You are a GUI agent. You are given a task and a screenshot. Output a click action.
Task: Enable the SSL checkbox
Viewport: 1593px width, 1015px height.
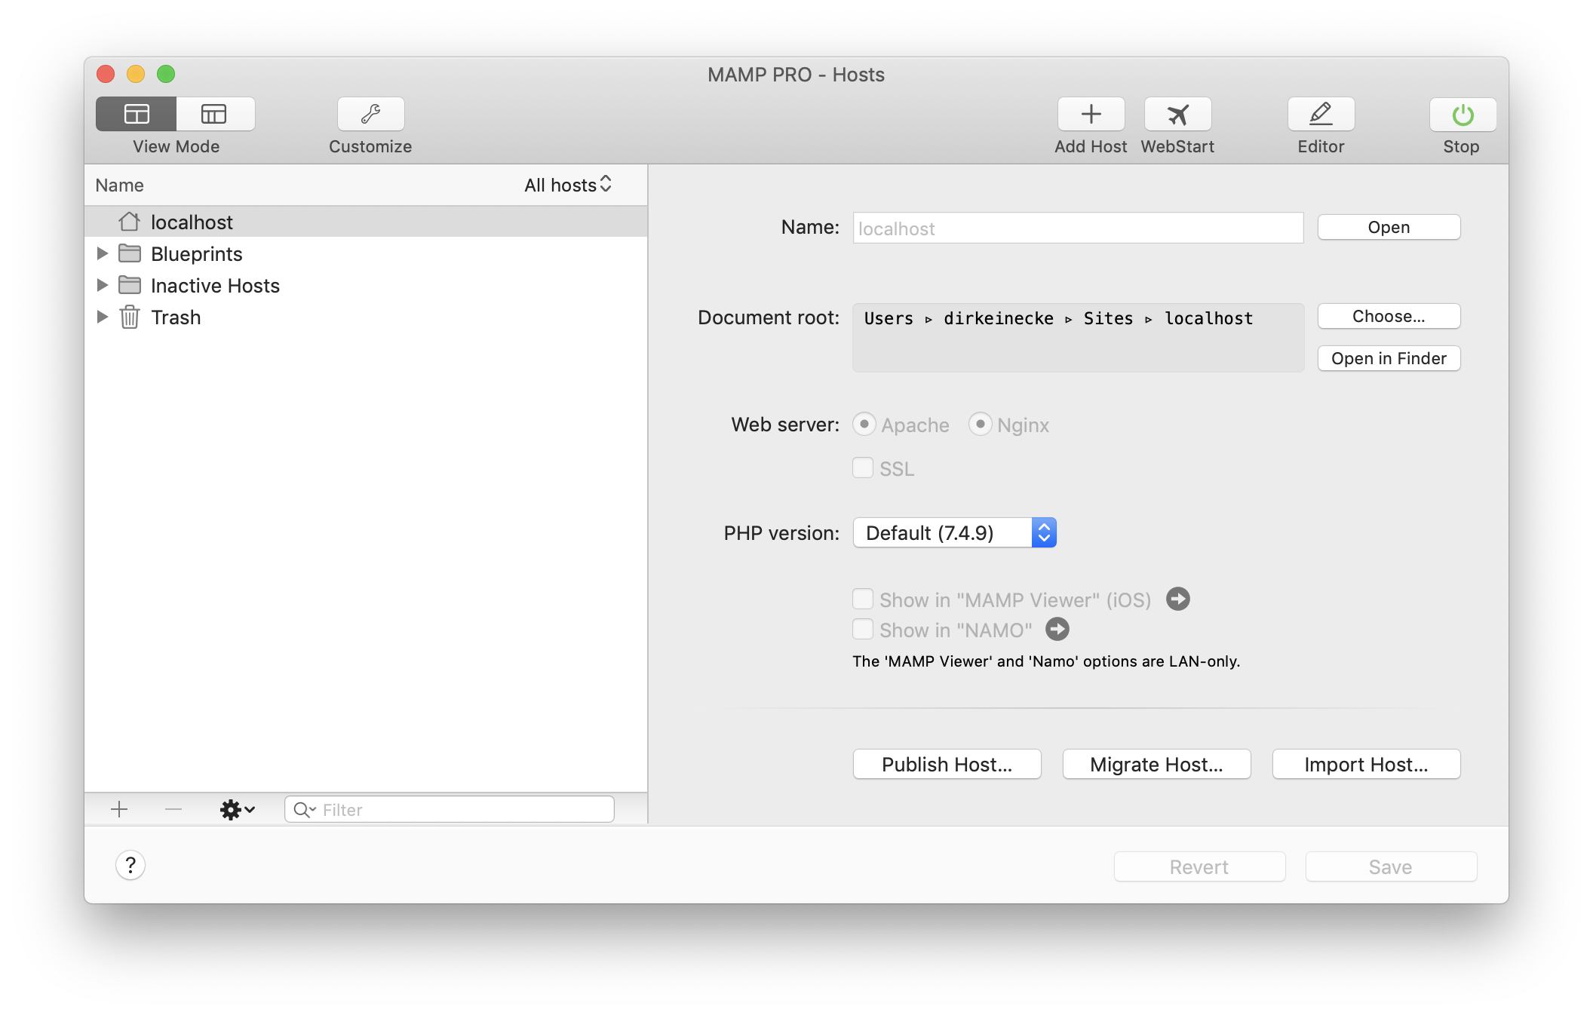pos(862,468)
